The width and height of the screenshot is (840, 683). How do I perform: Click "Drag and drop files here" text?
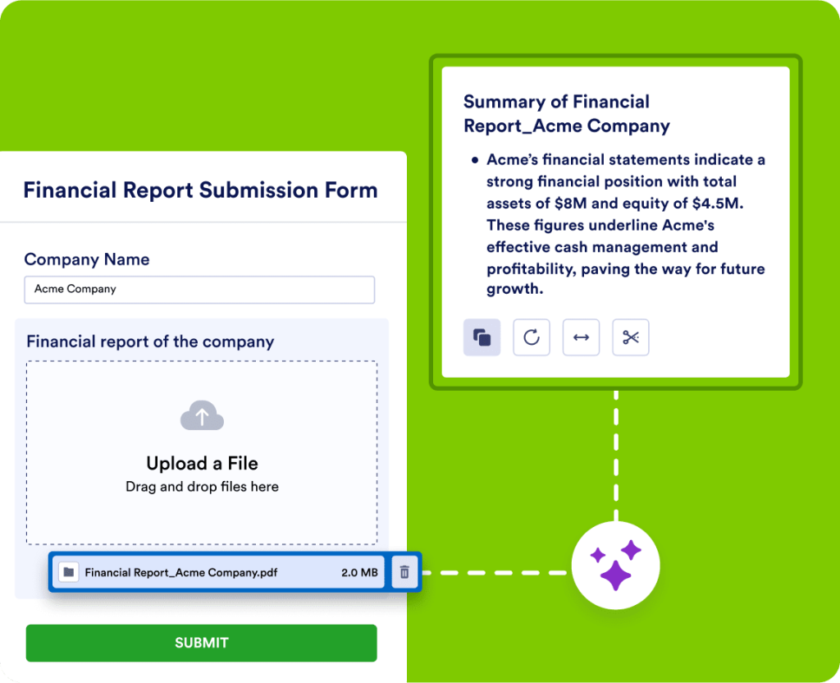click(x=202, y=487)
